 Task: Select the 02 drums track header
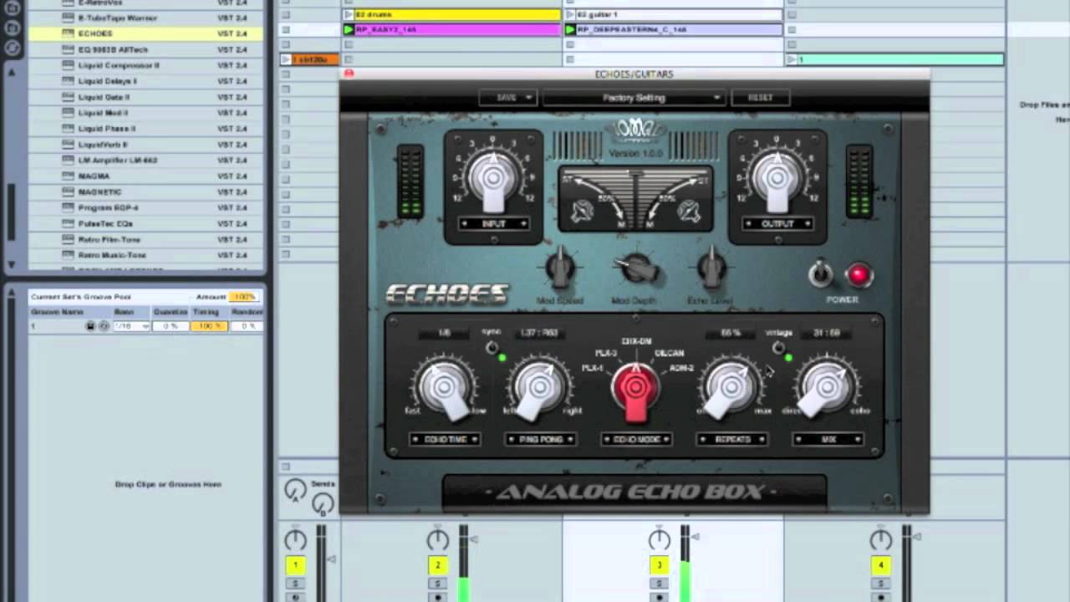pos(451,14)
